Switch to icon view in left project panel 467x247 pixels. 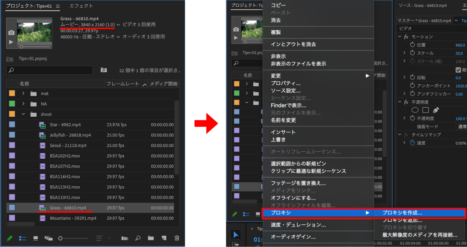(x=36, y=238)
